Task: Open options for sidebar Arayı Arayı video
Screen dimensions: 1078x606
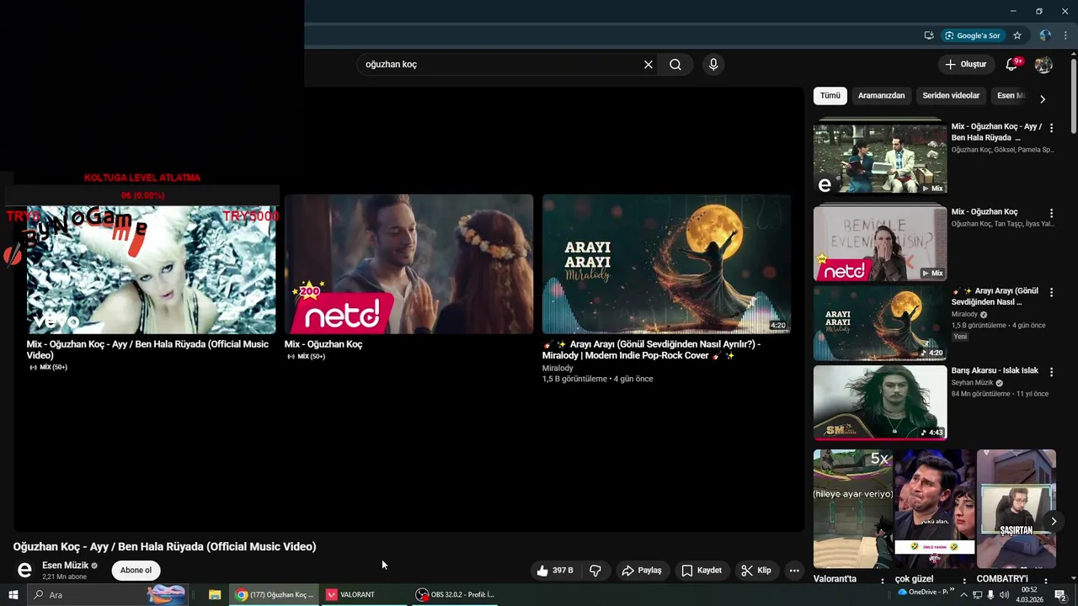Action: tap(1051, 292)
